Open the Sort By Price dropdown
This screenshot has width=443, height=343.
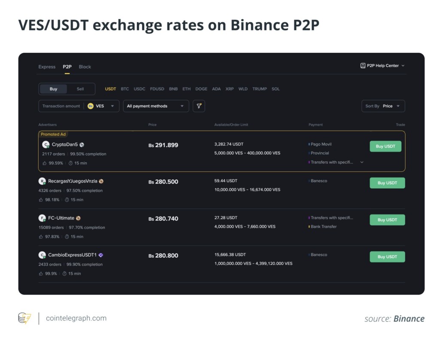tap(383, 106)
